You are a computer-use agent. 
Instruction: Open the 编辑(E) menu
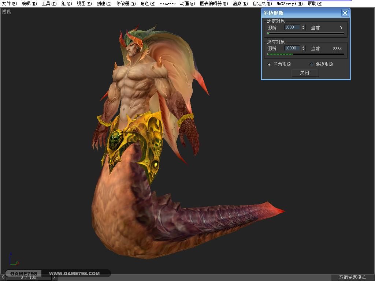[x=29, y=4]
